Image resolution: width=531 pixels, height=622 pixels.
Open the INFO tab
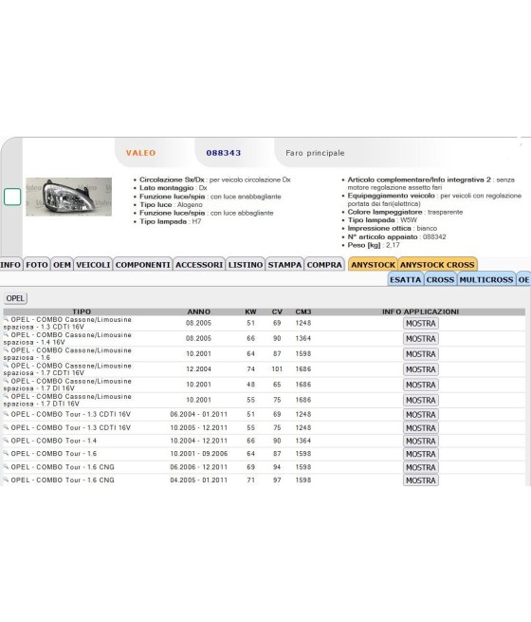(x=10, y=265)
